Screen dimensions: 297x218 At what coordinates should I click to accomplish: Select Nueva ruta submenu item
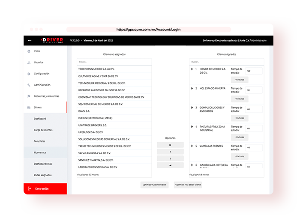[x=45, y=152]
